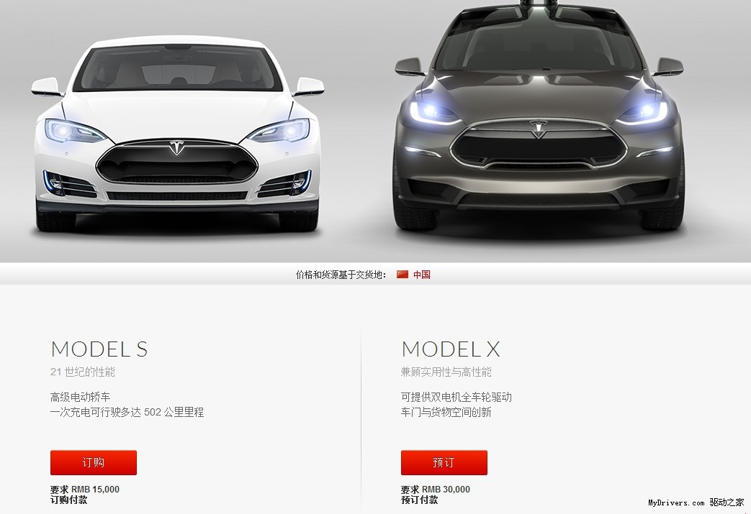Select the MODEL X heading
The height and width of the screenshot is (514, 751).
(x=451, y=349)
